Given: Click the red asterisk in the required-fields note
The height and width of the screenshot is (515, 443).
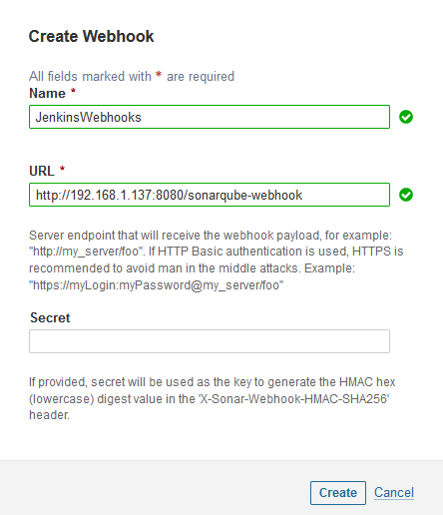Looking at the screenshot, I should [x=159, y=74].
